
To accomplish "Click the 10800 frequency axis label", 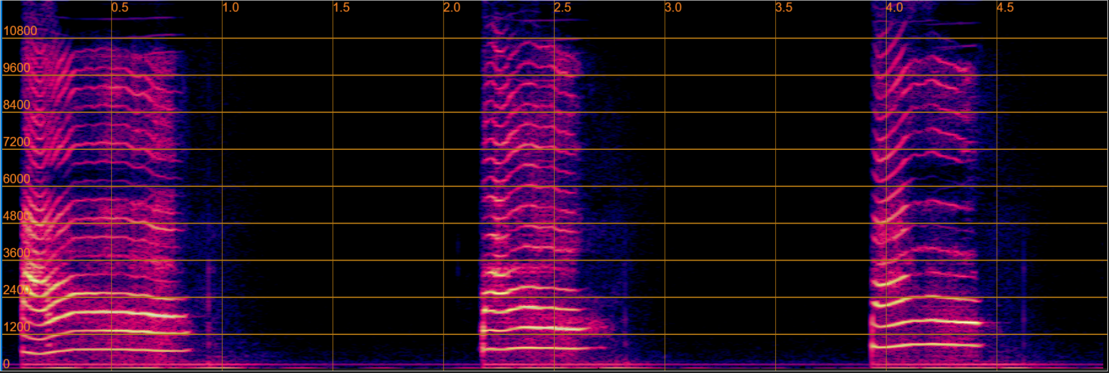I will pyautogui.click(x=20, y=31).
